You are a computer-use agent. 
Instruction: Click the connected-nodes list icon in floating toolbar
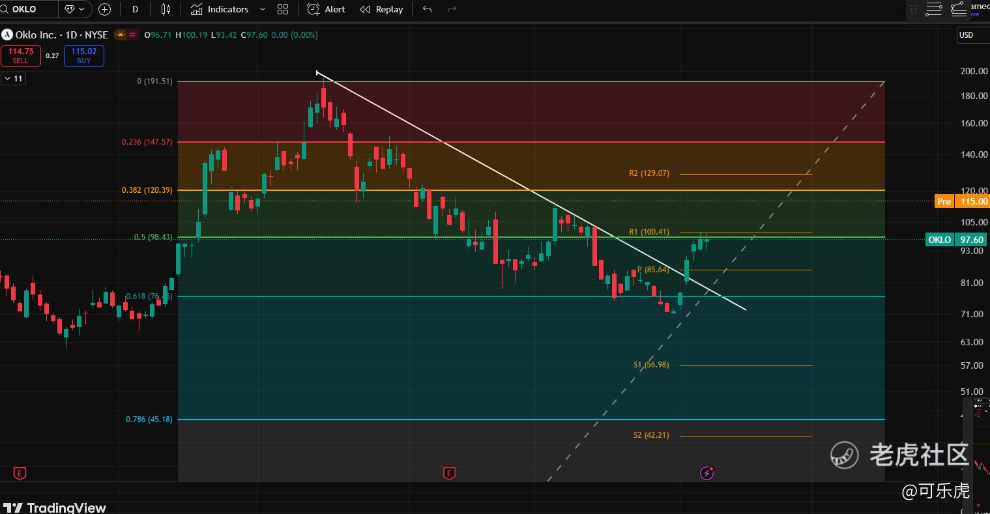tap(959, 9)
